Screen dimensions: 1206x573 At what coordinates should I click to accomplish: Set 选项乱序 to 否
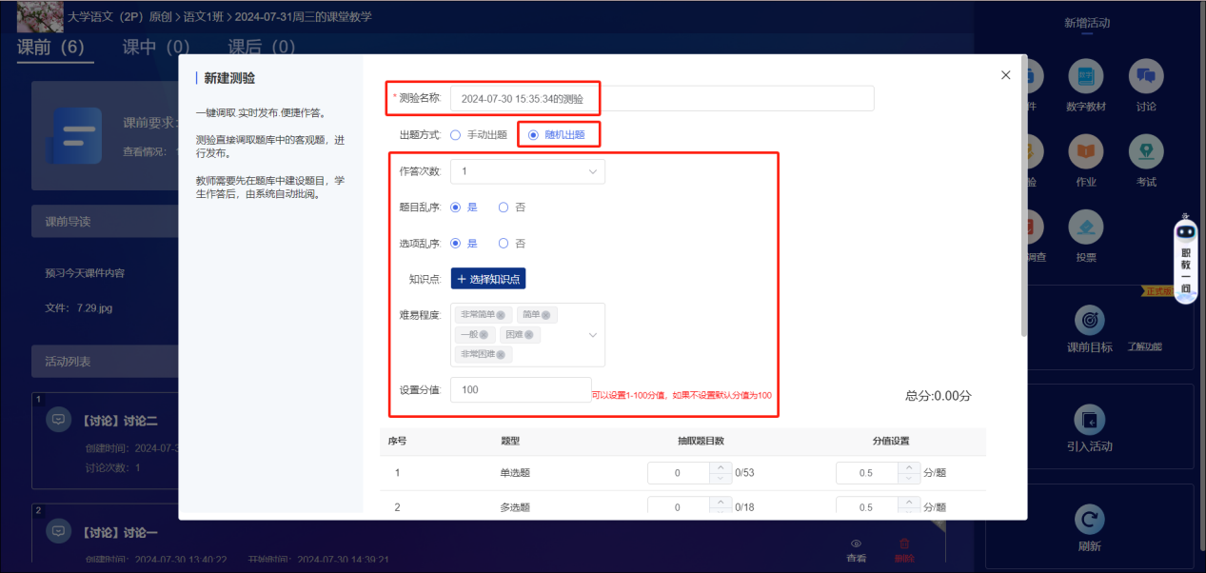point(504,243)
